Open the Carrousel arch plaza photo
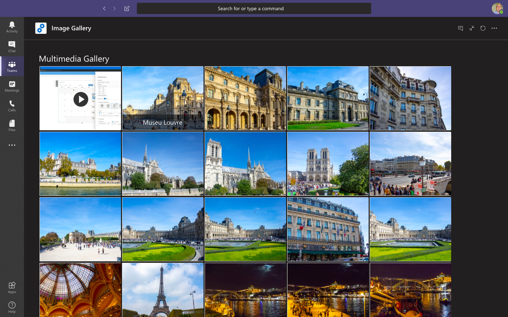The height and width of the screenshot is (317, 508). pyautogui.click(x=80, y=229)
